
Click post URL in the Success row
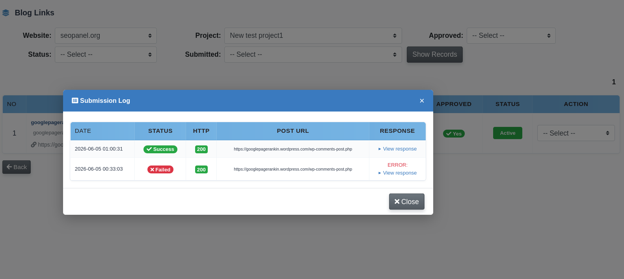tap(293, 149)
